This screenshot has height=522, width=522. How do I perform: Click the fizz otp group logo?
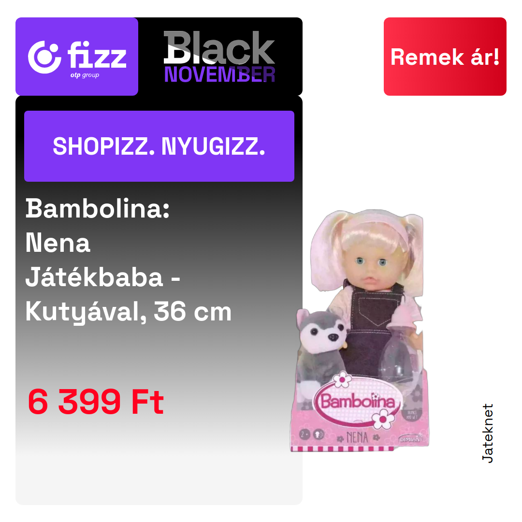(x=77, y=57)
